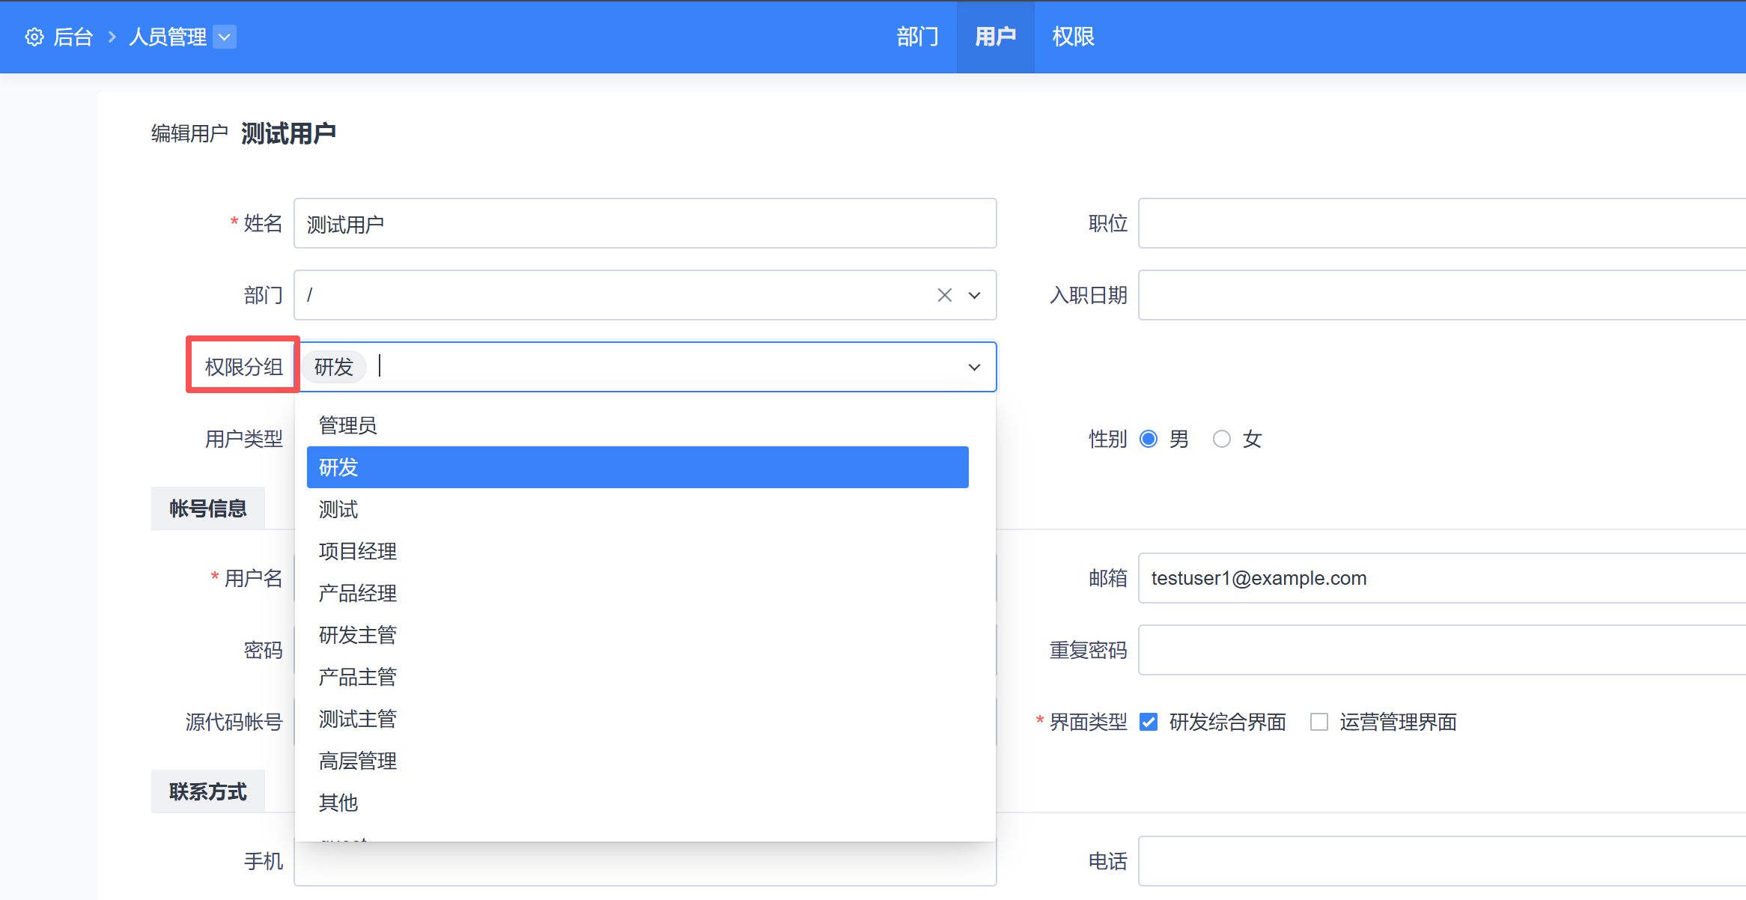Open the 人员管理 dropdown arrow in header

click(x=225, y=37)
